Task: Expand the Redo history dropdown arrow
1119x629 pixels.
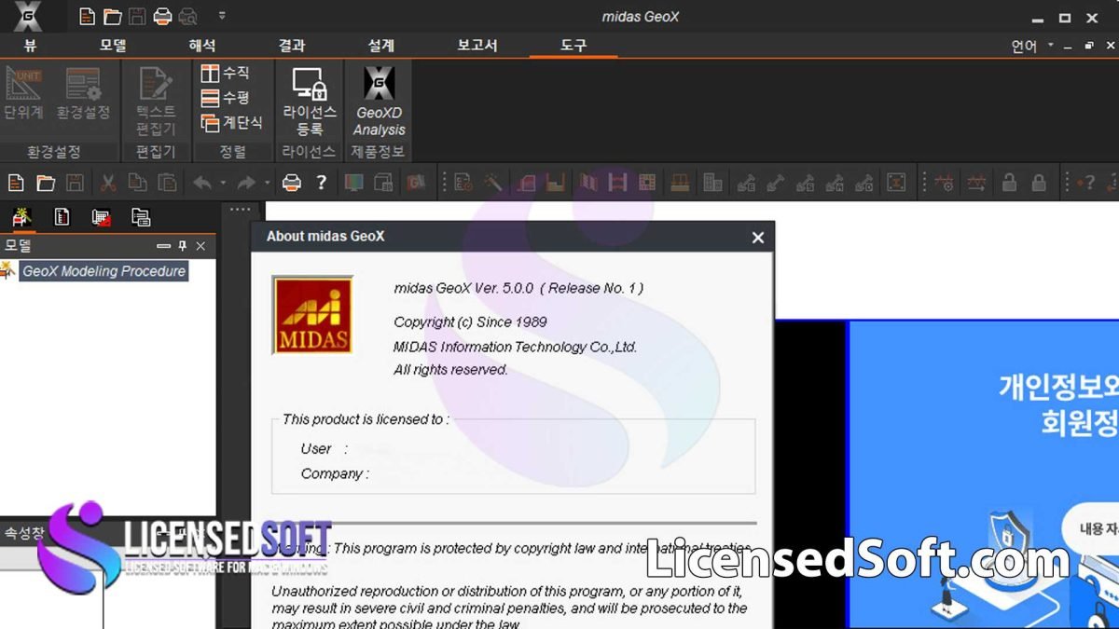Action: tap(268, 184)
